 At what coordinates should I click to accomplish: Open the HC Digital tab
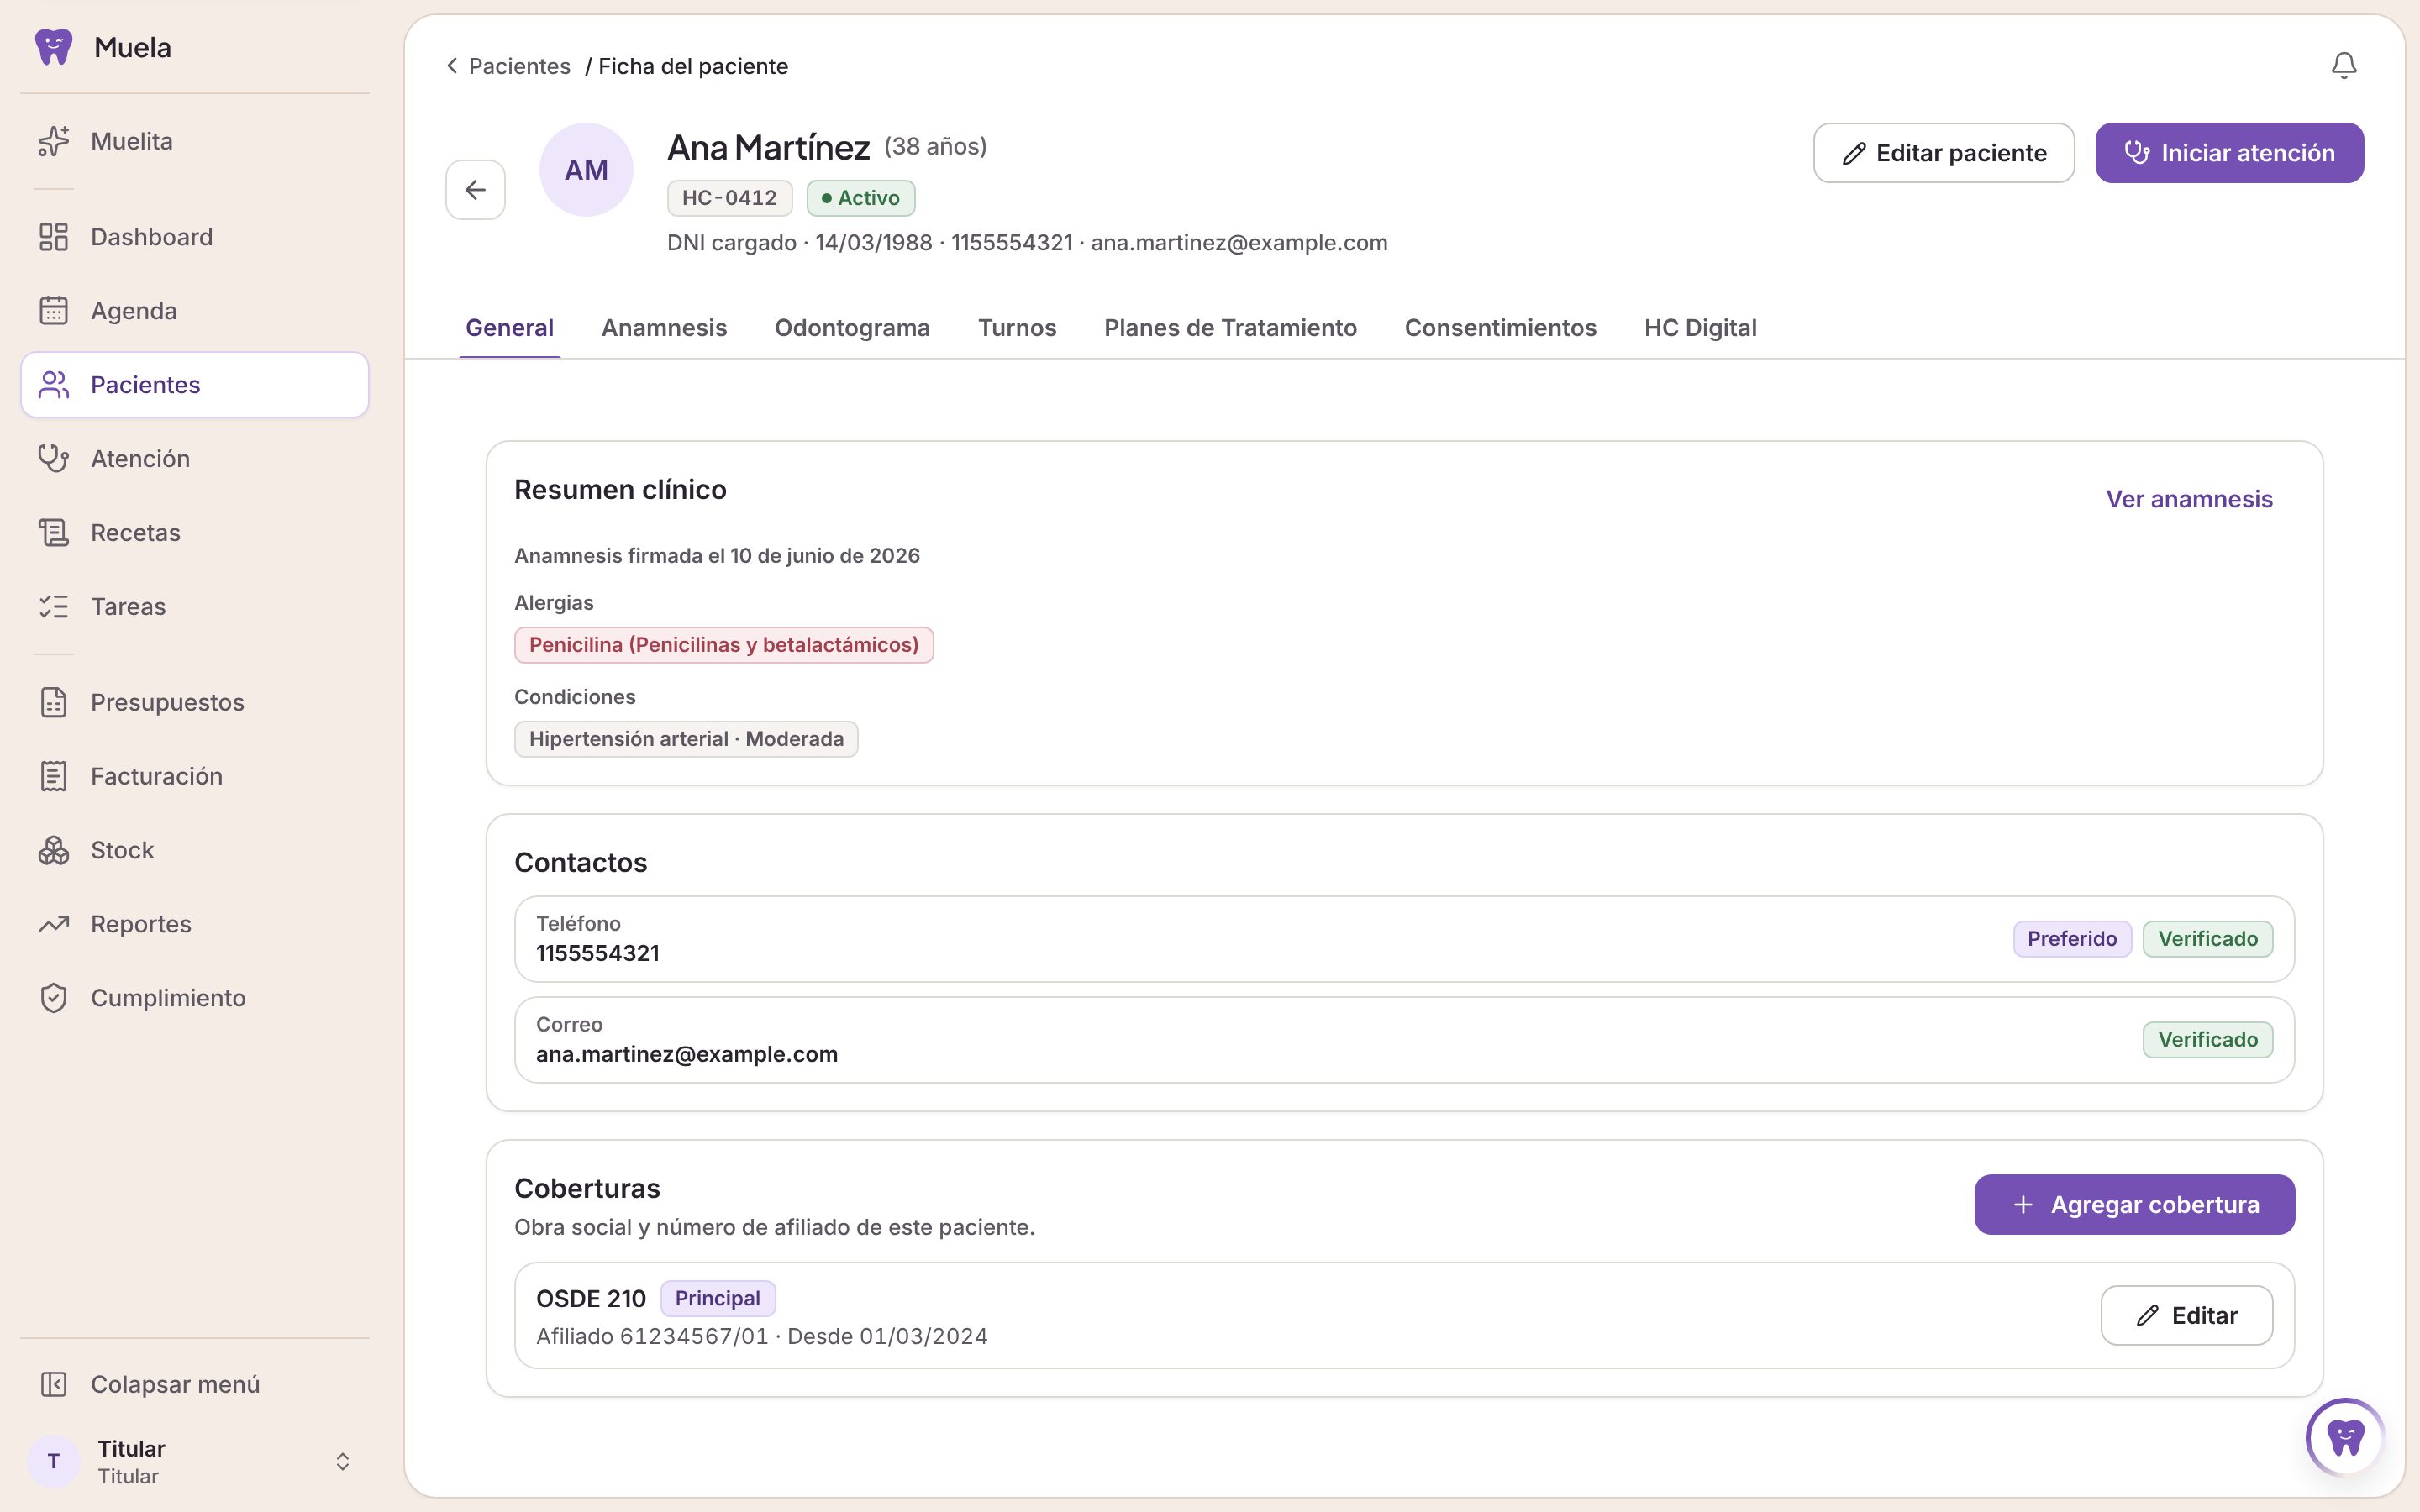[1700, 328]
